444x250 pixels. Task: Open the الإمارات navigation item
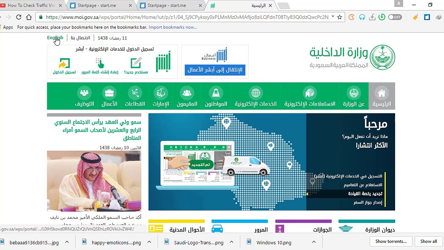[161, 96]
